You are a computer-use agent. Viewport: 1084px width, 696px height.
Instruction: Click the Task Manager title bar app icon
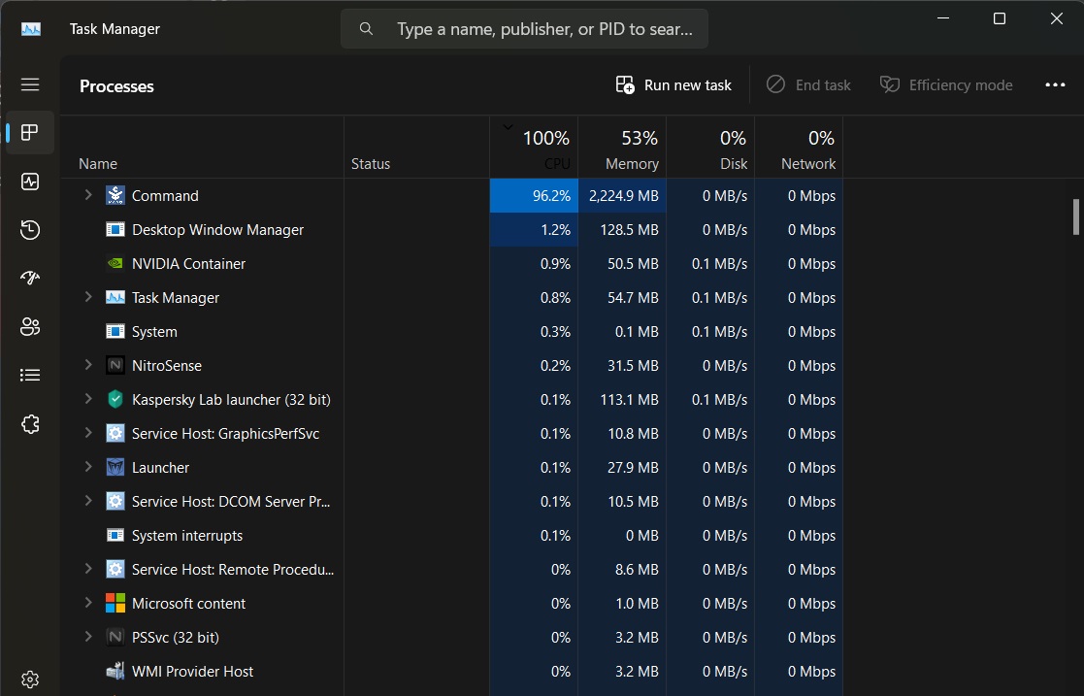(31, 29)
